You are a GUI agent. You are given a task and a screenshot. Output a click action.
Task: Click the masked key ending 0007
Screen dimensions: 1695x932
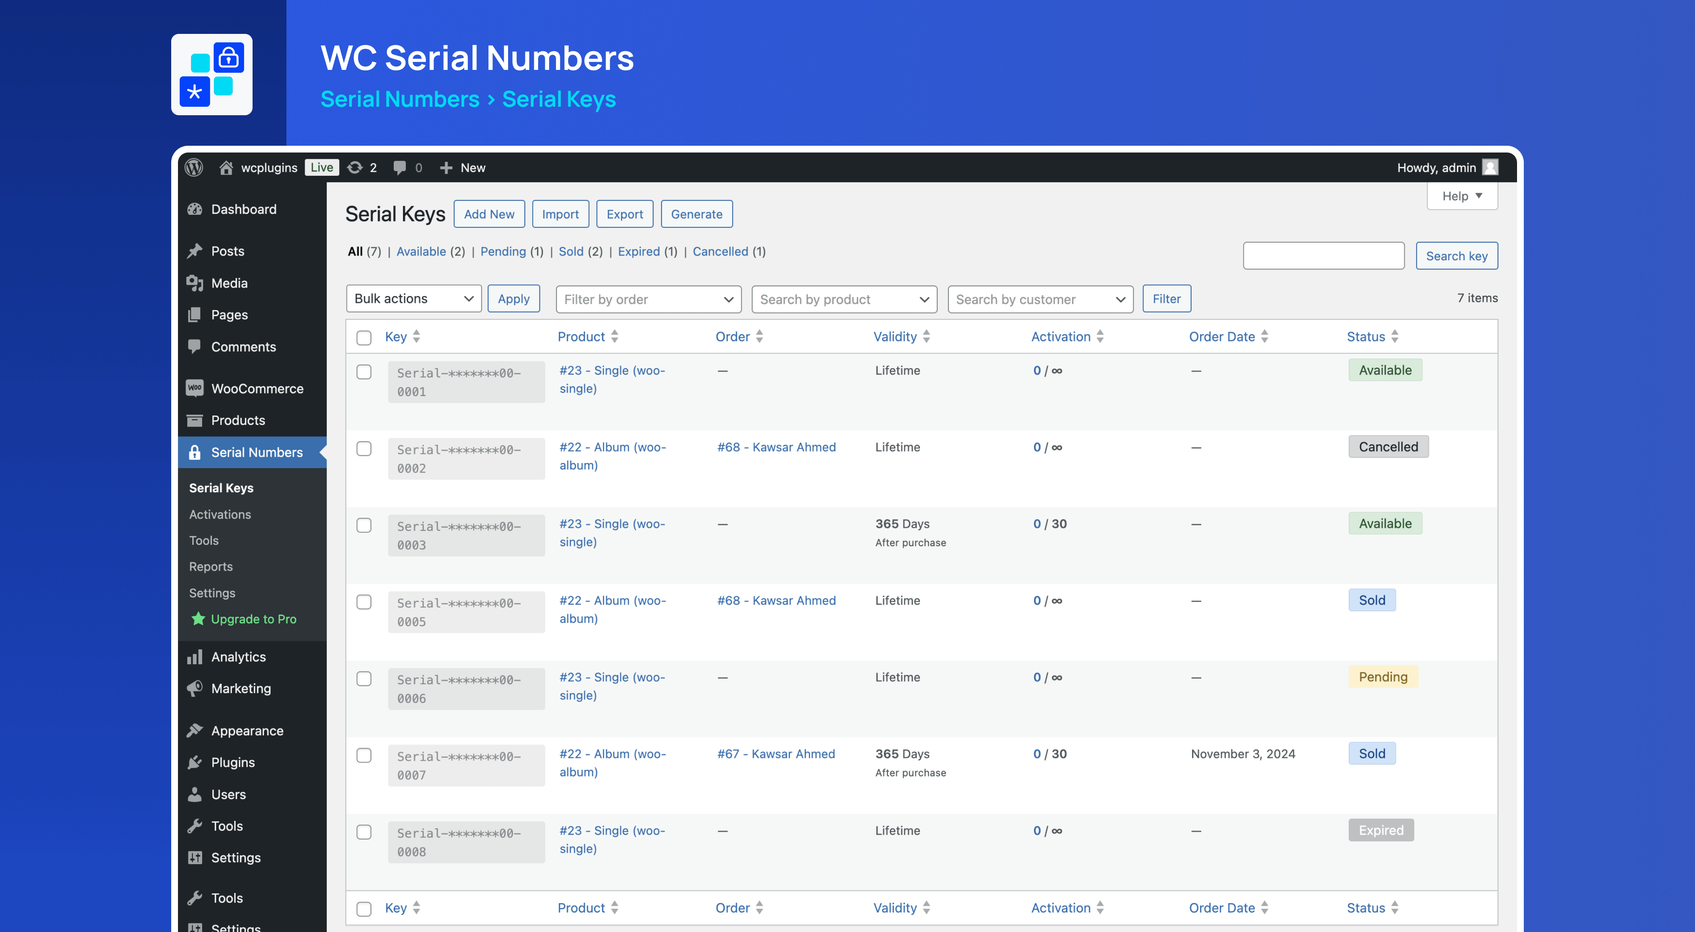(467, 766)
